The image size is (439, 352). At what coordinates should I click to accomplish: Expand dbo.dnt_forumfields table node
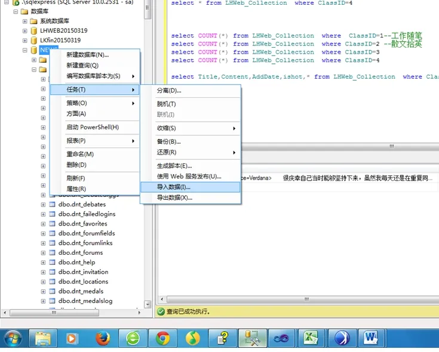tap(43, 233)
